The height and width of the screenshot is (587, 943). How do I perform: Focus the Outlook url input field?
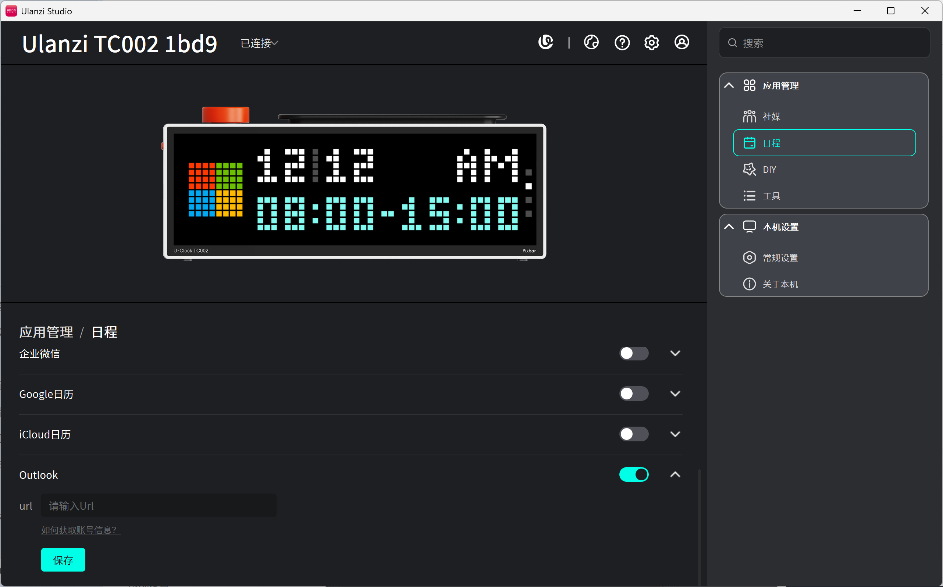(159, 505)
